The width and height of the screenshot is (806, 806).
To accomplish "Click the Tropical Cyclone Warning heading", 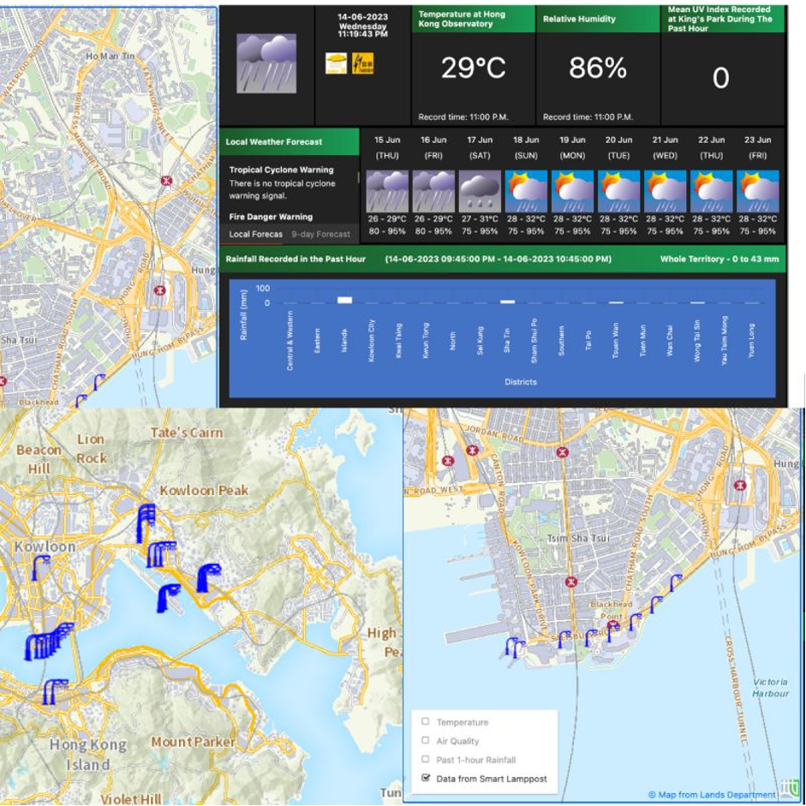I will [x=281, y=170].
